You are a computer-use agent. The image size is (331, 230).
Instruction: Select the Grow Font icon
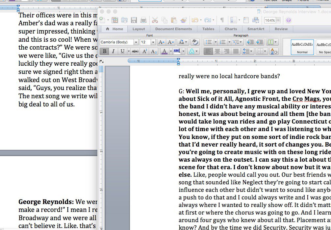pos(161,42)
